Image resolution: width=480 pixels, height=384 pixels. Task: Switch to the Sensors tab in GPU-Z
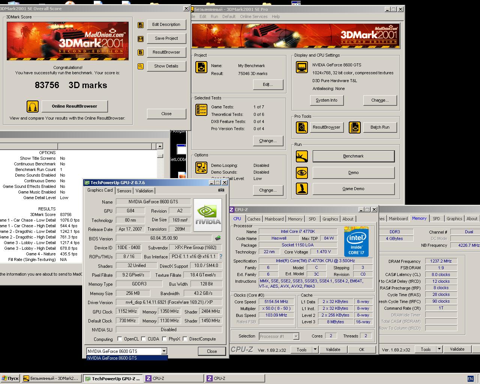[x=124, y=191]
